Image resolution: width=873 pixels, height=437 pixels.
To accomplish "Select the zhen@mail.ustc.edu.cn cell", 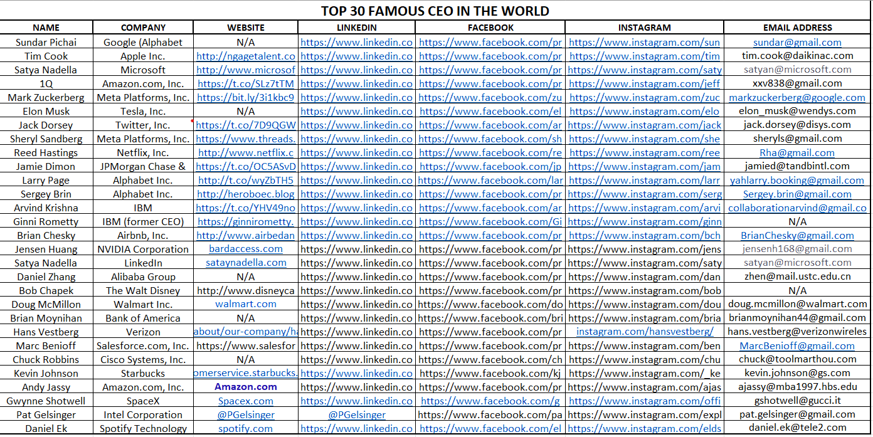I will [798, 276].
